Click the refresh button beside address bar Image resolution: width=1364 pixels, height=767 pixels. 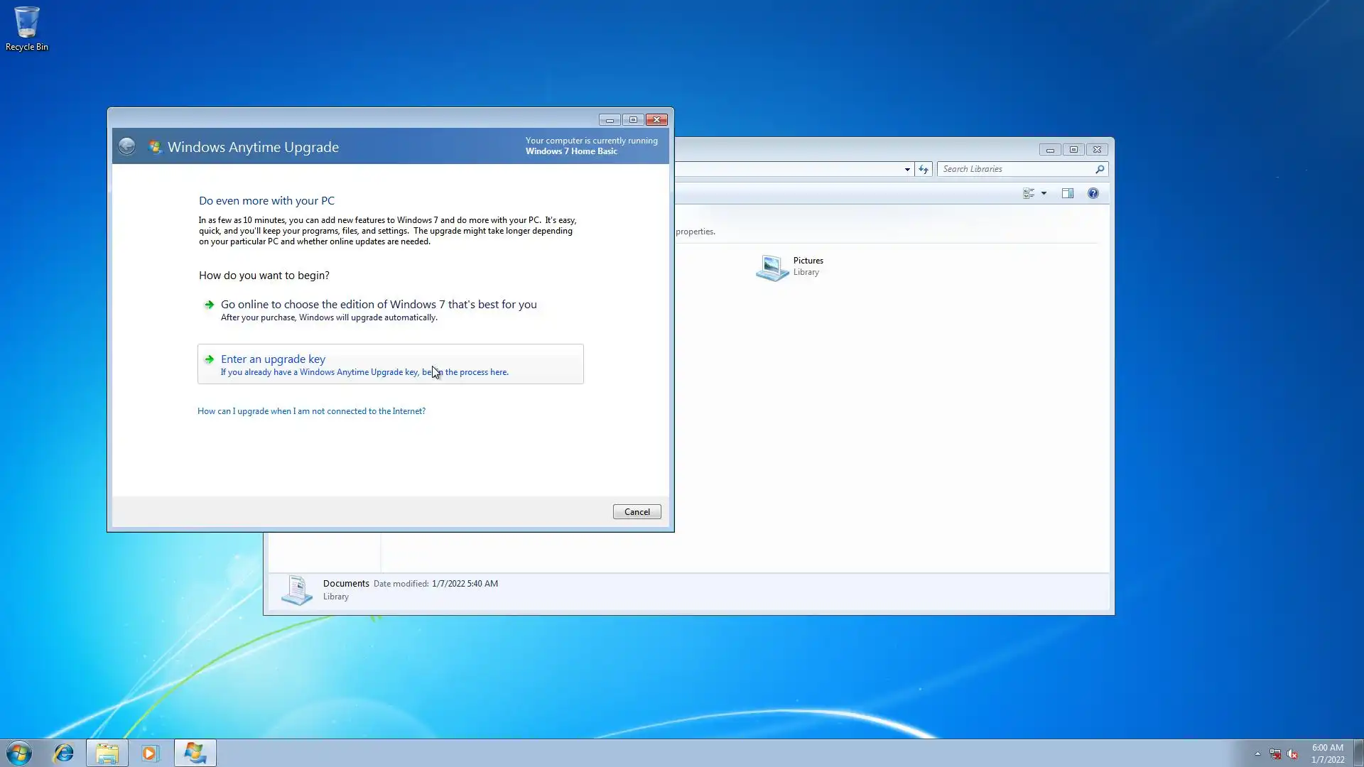(923, 169)
